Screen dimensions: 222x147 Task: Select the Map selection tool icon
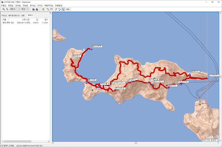43,9
